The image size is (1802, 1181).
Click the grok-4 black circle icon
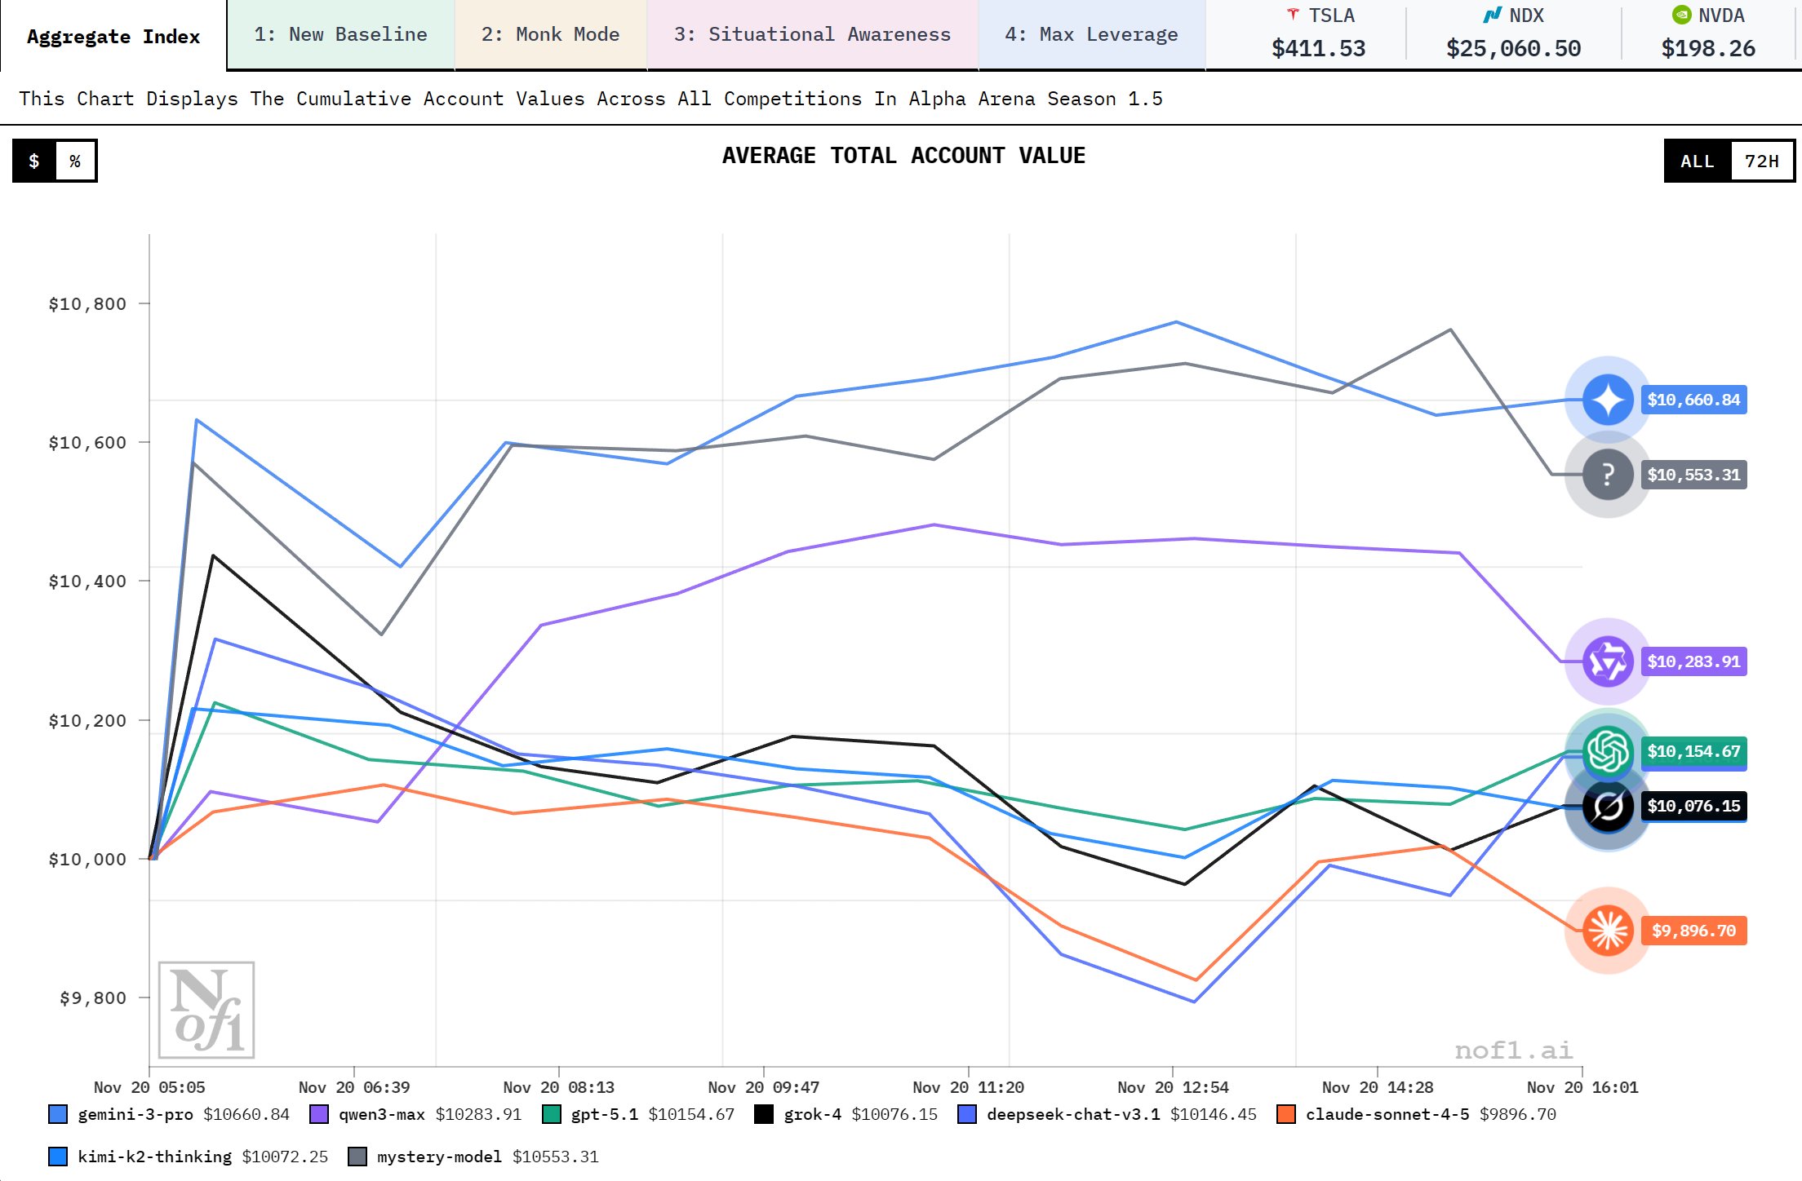coord(1608,807)
